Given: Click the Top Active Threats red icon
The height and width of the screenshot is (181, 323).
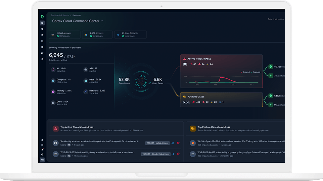Looking at the screenshot, I should [56, 129].
